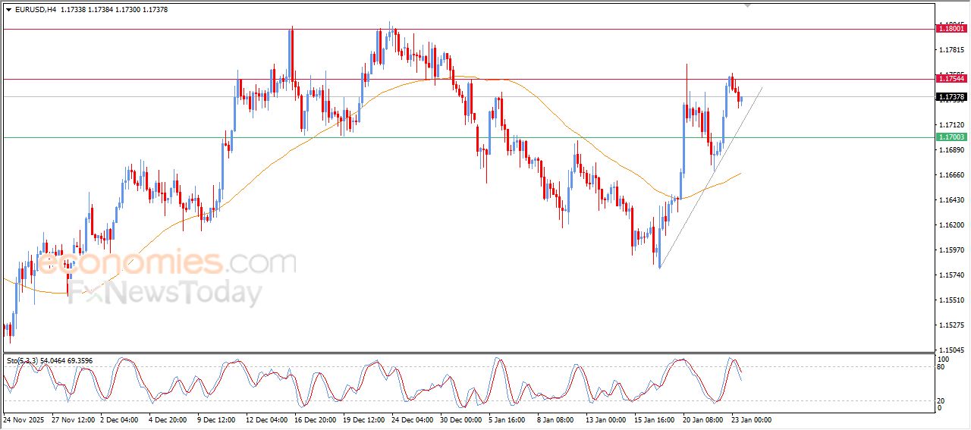This screenshot has height=430, width=971.
Task: Click the 23 Jan 00:00 date label
Action: 749,419
